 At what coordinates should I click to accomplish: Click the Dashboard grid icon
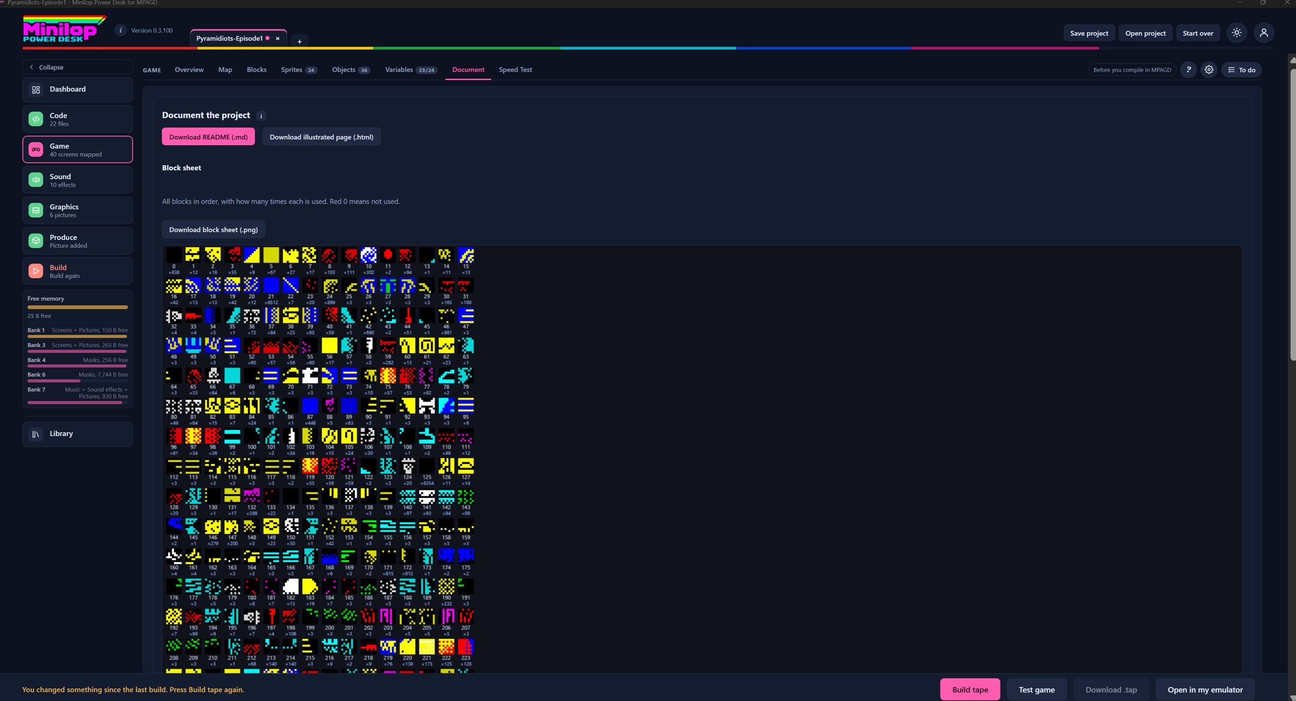(36, 90)
